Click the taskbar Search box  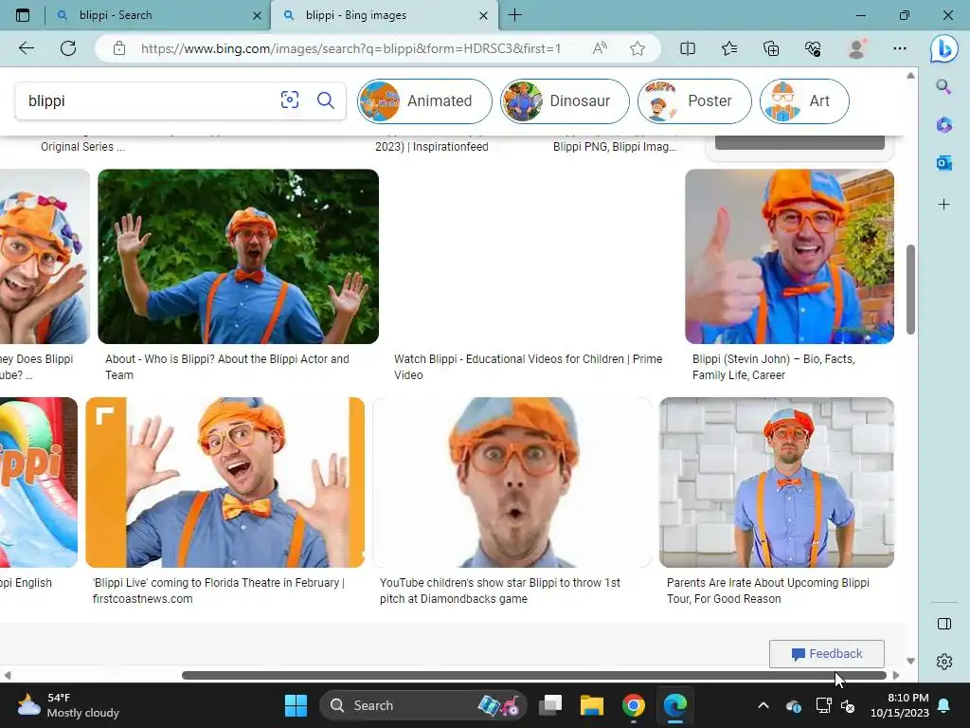(422, 705)
